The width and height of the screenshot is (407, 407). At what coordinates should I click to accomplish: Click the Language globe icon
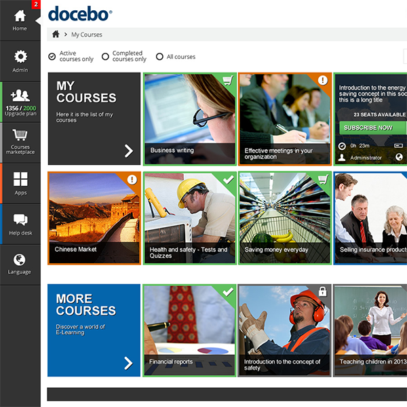pos(20,260)
